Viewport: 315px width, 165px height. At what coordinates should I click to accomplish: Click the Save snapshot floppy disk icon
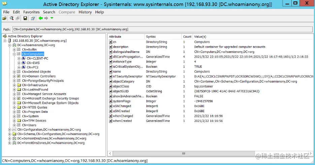pos(25,18)
